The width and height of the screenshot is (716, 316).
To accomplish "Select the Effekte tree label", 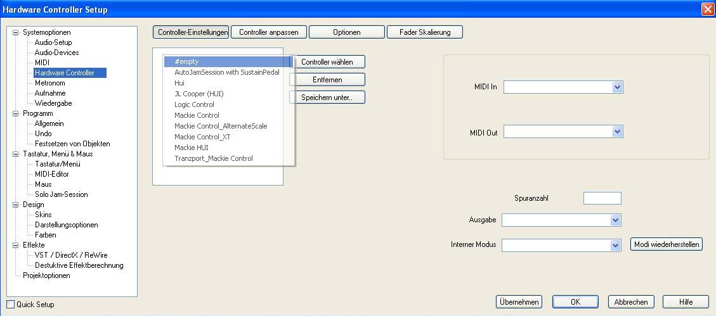I will [34, 245].
